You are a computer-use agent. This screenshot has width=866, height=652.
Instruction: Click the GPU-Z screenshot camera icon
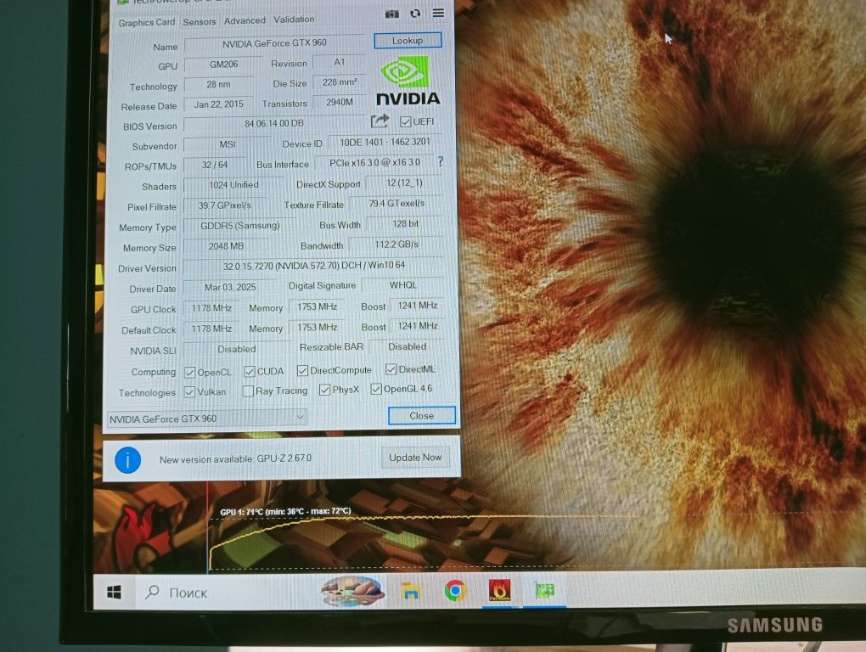392,14
